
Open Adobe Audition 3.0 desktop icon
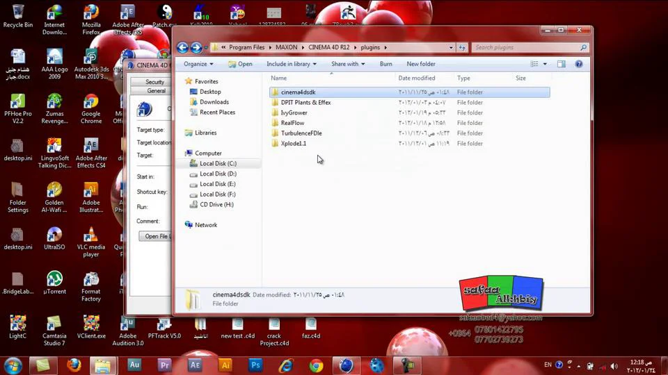click(x=127, y=331)
